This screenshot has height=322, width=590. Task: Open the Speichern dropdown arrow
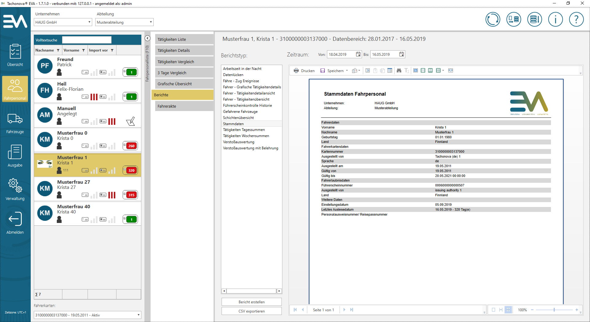[347, 71]
